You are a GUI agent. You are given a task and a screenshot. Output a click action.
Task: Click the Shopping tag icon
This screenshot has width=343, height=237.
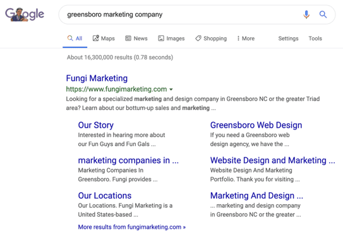pos(198,39)
